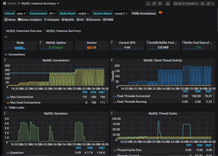Open the HA menu
218x156 pixels.
[80, 19]
